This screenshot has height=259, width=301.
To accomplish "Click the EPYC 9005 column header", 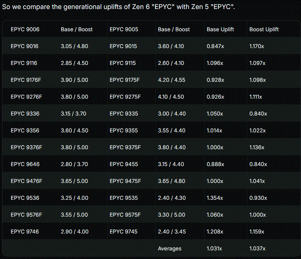I will tap(124, 30).
